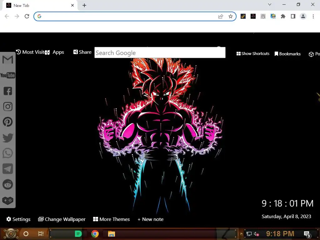This screenshot has width=320, height=240.
Task: Open Facebook shortcut in the sidebar
Action: coord(8,91)
